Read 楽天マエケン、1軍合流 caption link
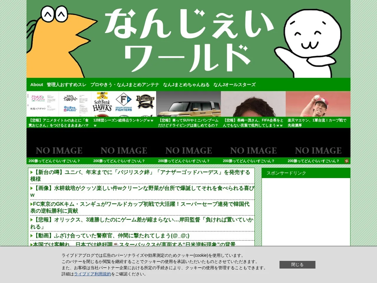 317,123
